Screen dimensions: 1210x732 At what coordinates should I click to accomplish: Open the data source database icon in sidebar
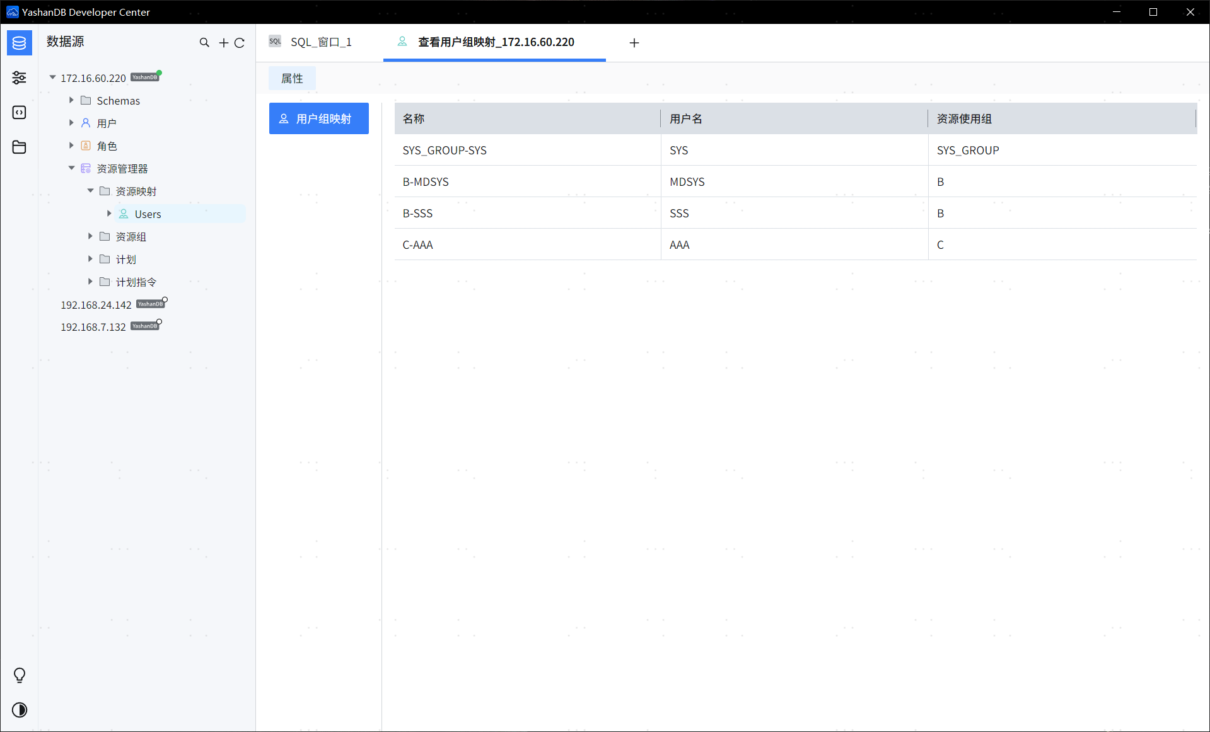coord(20,43)
